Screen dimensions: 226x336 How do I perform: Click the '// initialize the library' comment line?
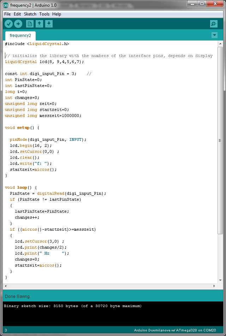[x=109, y=56]
